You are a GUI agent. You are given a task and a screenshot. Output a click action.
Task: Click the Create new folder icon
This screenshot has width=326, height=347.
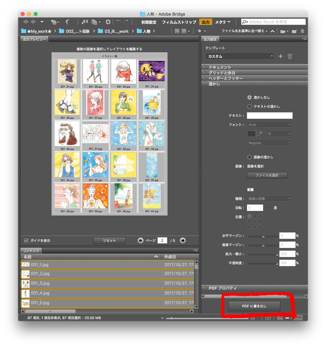coord(294,31)
